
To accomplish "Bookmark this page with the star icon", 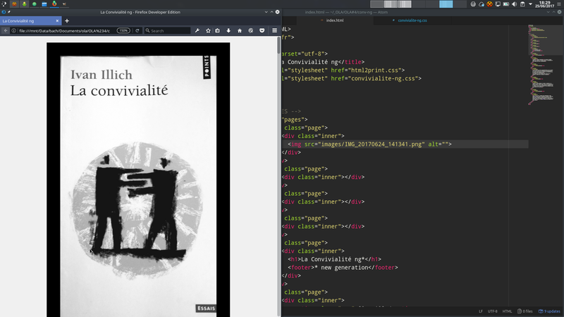I will tap(208, 31).
